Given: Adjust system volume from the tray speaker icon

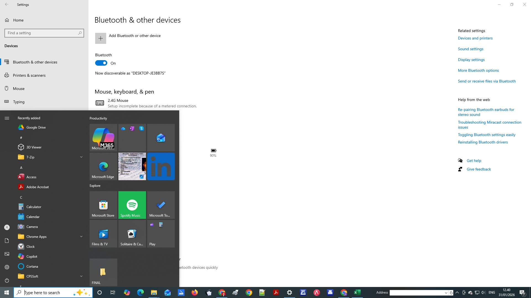Looking at the screenshot, I should click(x=483, y=292).
